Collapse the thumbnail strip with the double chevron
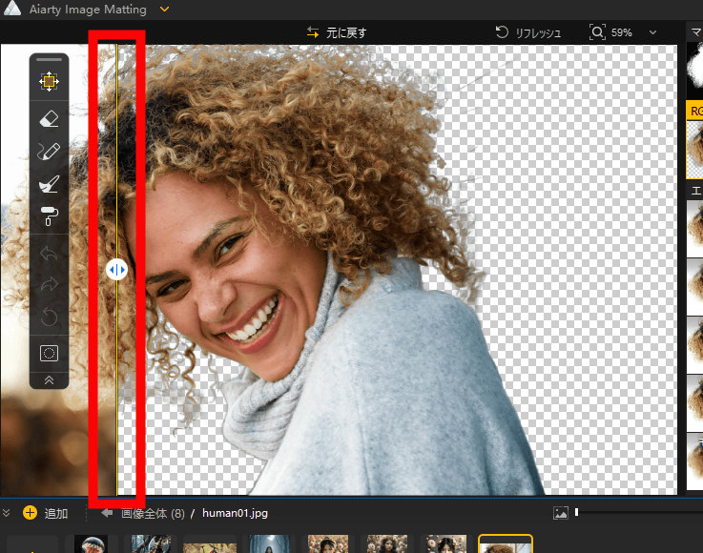703x553 pixels. coord(6,513)
